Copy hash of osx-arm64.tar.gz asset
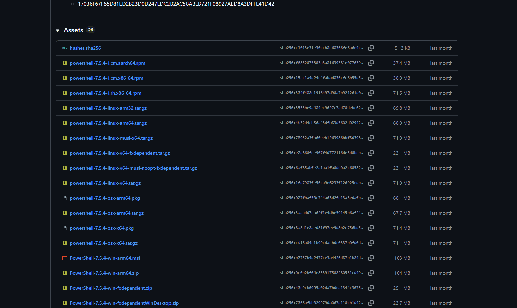 coord(371,213)
